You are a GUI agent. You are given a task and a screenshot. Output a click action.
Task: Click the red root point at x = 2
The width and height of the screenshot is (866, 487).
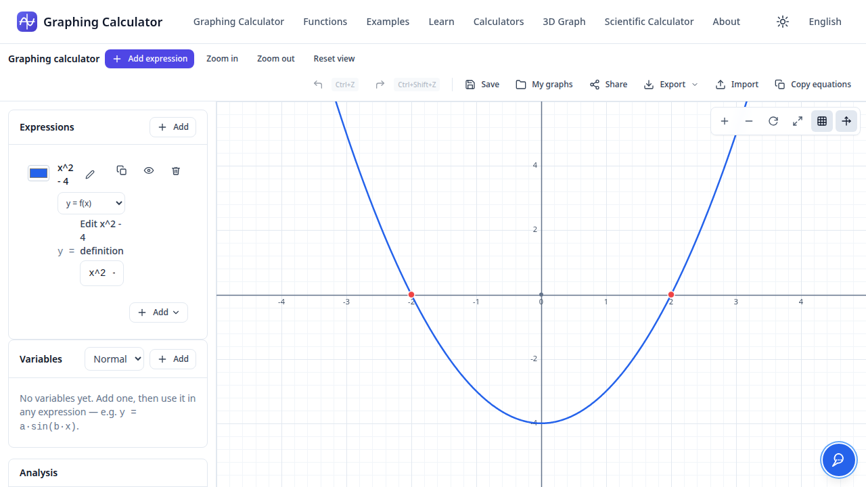pyautogui.click(x=671, y=295)
